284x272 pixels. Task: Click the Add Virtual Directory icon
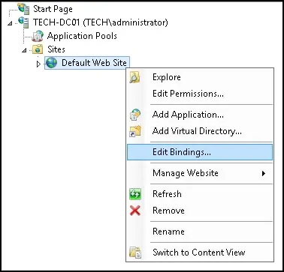pyautogui.click(x=135, y=131)
